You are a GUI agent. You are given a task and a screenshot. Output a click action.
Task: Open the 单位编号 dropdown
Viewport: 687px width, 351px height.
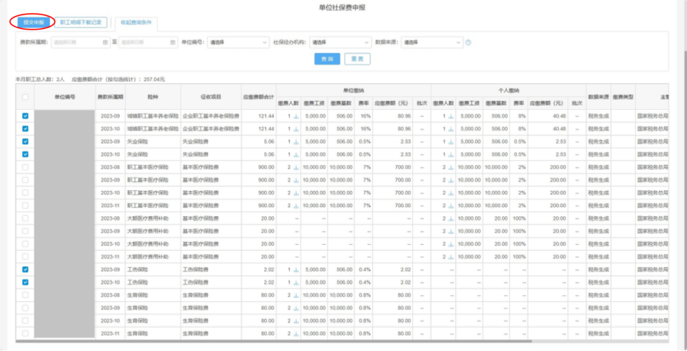pyautogui.click(x=239, y=43)
